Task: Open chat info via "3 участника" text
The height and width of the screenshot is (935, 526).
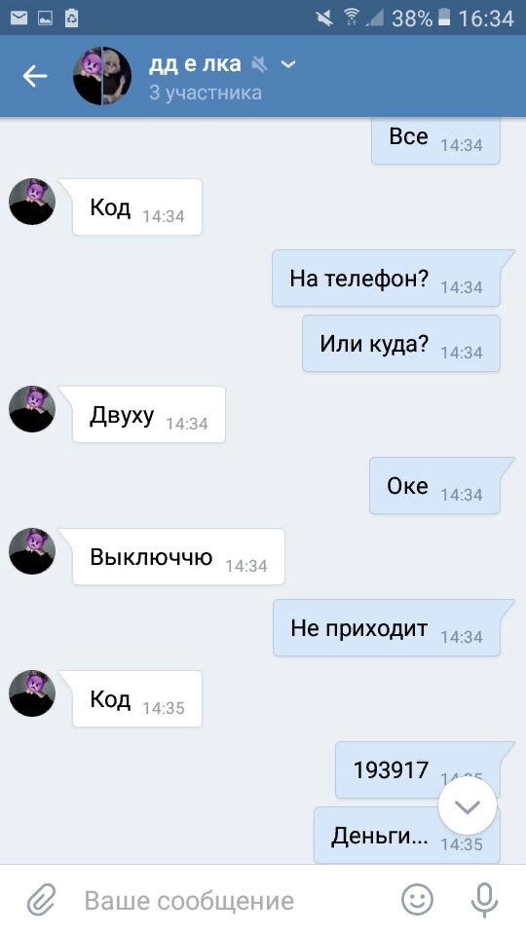Action: (x=206, y=93)
